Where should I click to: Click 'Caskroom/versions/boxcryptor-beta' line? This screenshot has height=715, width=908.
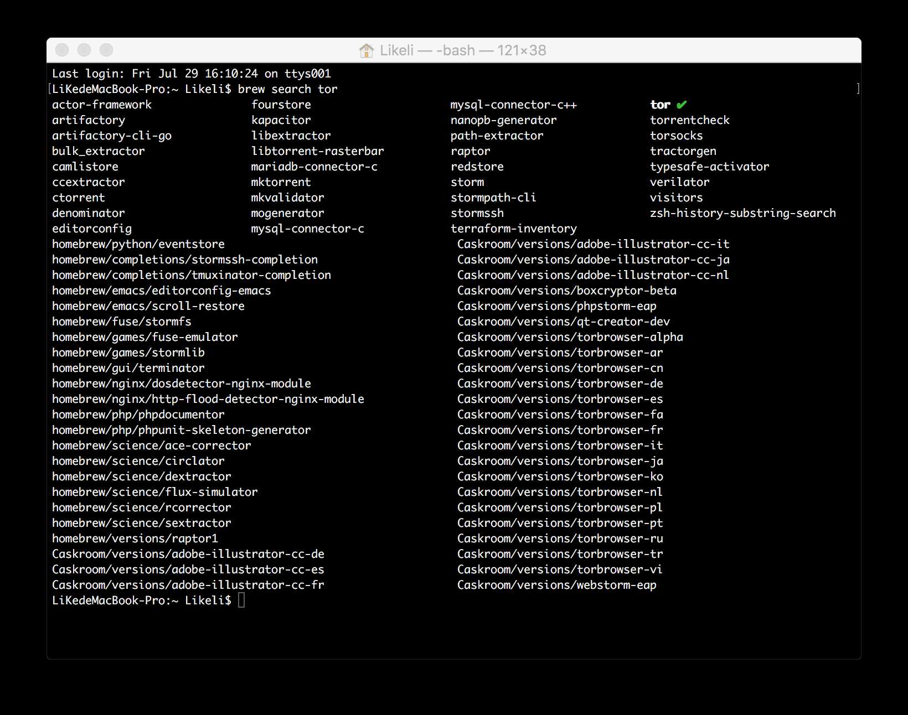click(x=567, y=291)
